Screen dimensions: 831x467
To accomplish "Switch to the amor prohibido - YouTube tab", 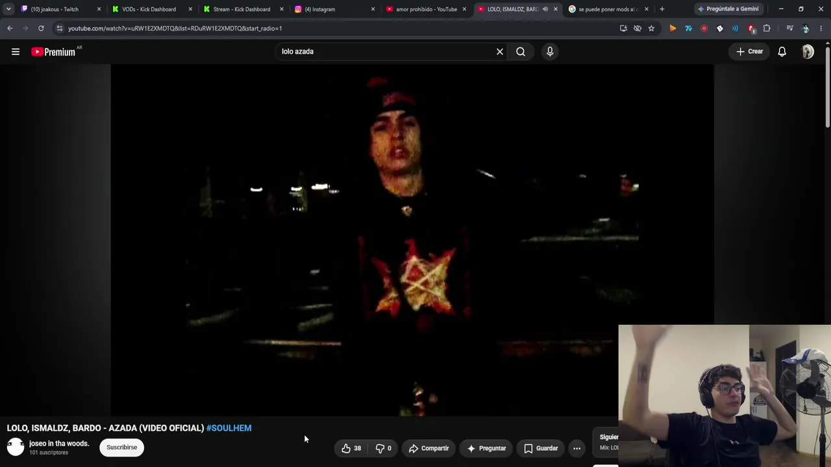I will click(426, 9).
